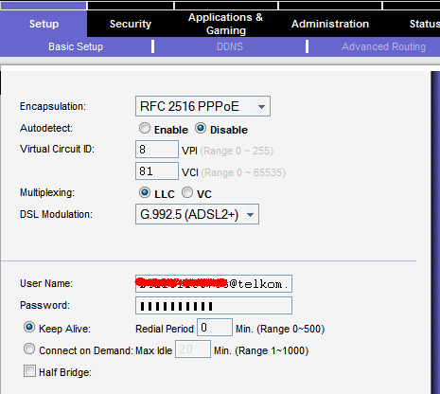Click into the Password field

[x=214, y=306]
